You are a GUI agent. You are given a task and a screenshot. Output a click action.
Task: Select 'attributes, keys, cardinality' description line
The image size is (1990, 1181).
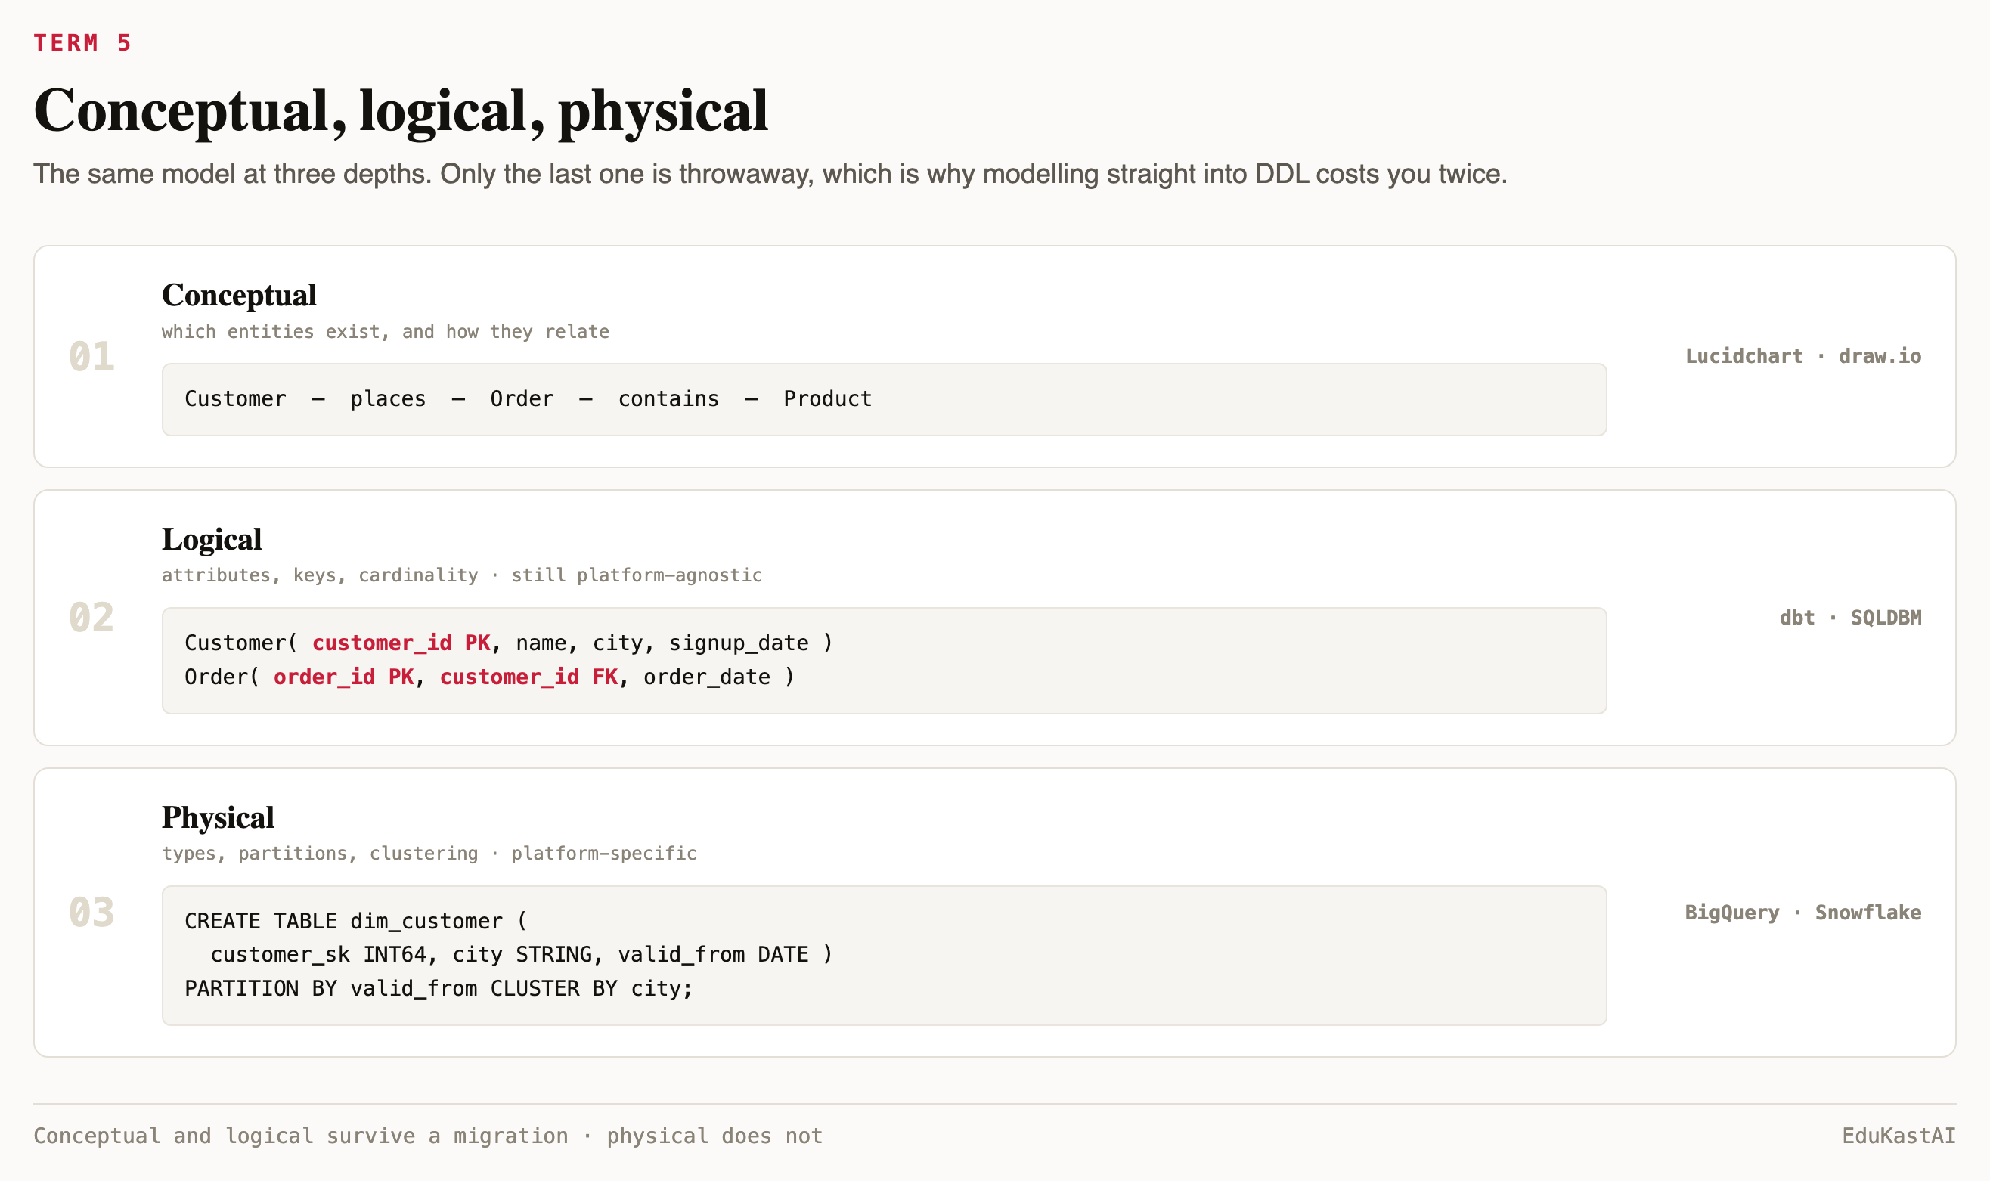(461, 575)
